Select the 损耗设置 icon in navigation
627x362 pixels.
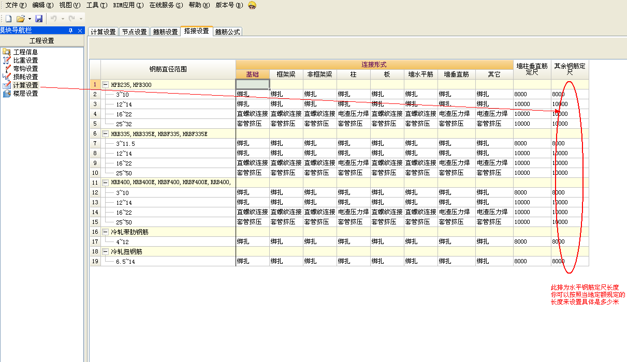point(6,77)
